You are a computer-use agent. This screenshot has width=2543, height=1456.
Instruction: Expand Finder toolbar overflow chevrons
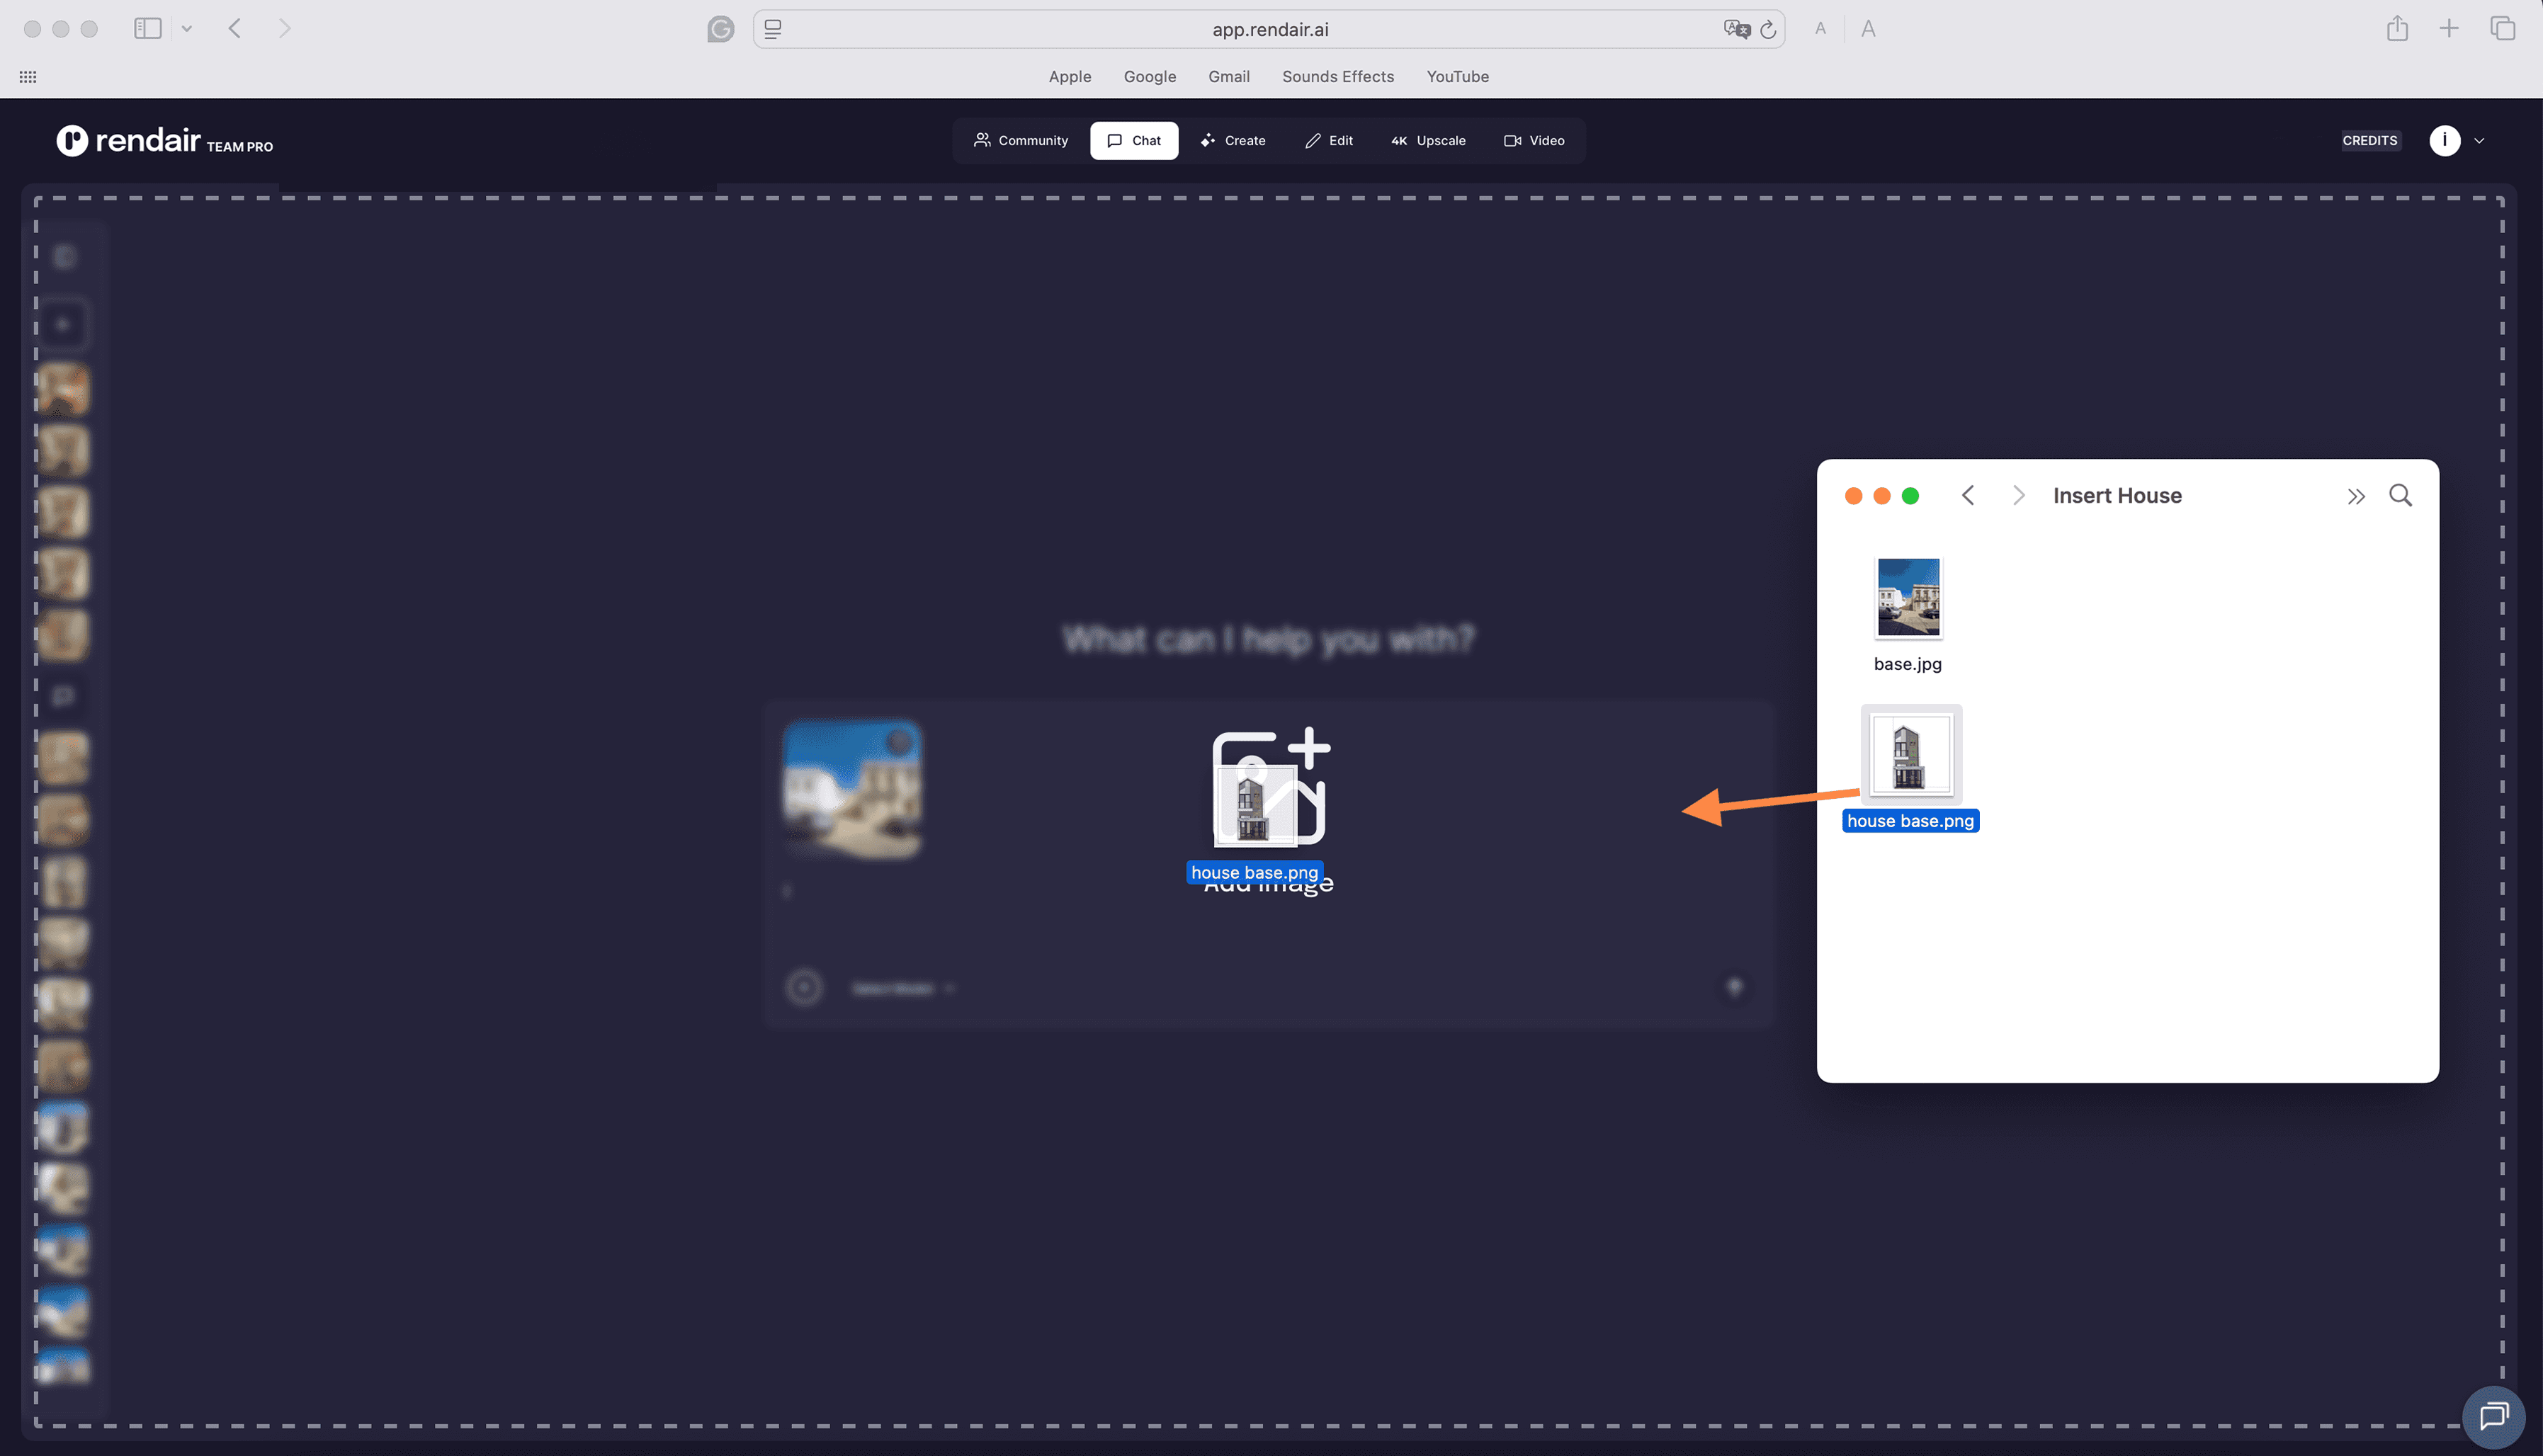coord(2356,496)
